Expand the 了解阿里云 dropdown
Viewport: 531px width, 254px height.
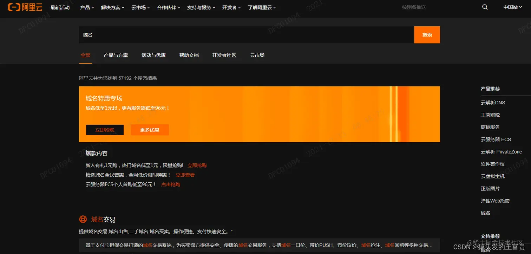pyautogui.click(x=260, y=7)
